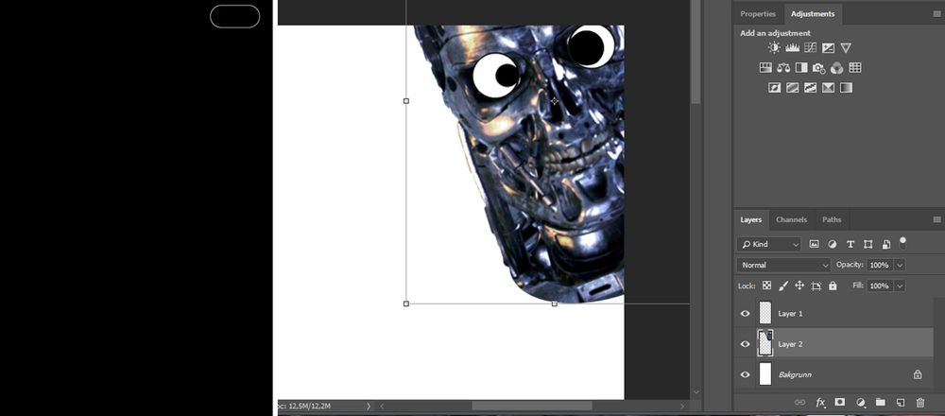Select Layer 1 thumbnail

tap(765, 313)
